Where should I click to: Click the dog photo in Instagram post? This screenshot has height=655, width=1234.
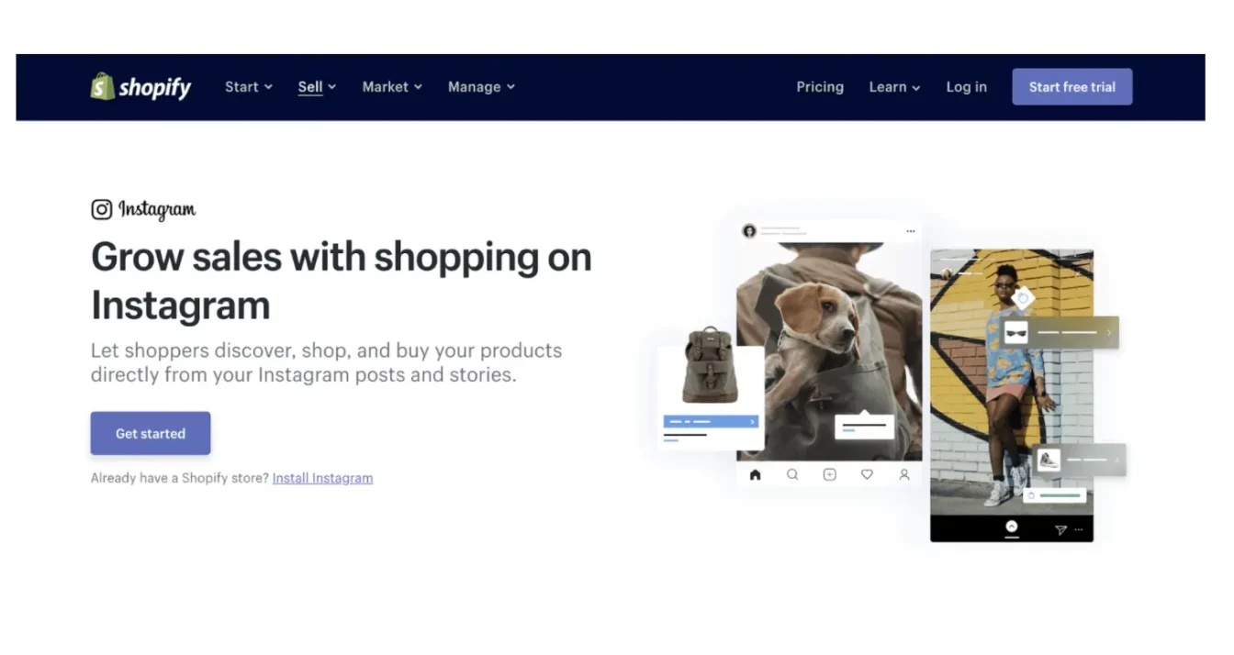click(x=829, y=351)
